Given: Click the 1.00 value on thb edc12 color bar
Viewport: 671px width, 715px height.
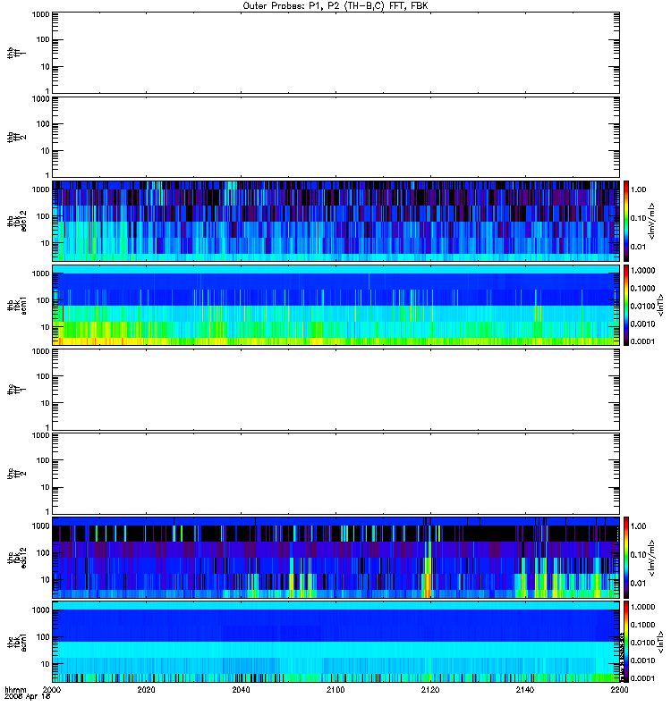Looking at the screenshot, I should pos(638,189).
